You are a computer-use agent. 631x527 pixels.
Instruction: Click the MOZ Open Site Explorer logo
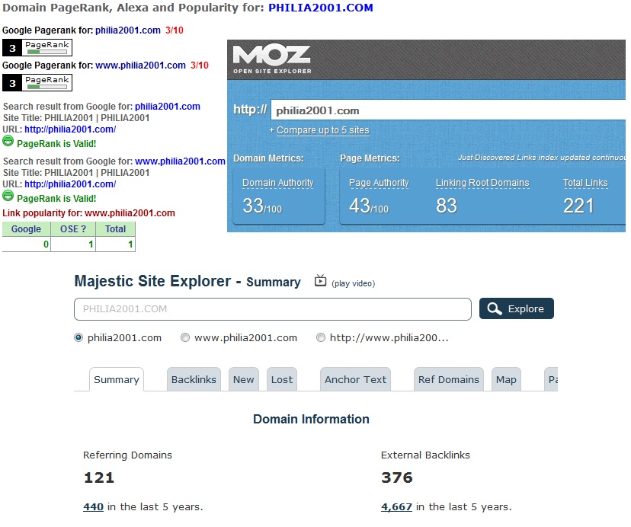(272, 59)
